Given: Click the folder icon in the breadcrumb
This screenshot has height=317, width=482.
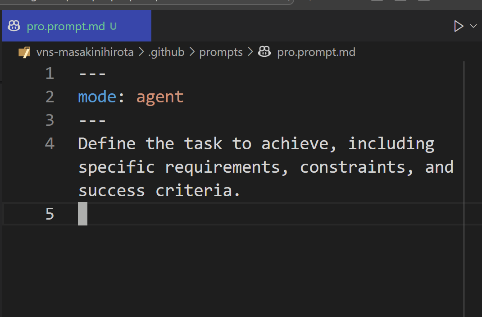Looking at the screenshot, I should tap(24, 52).
